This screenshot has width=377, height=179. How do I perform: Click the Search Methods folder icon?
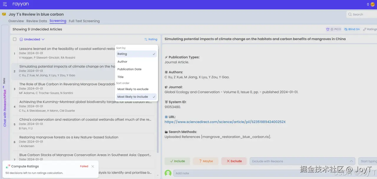pos(166,132)
